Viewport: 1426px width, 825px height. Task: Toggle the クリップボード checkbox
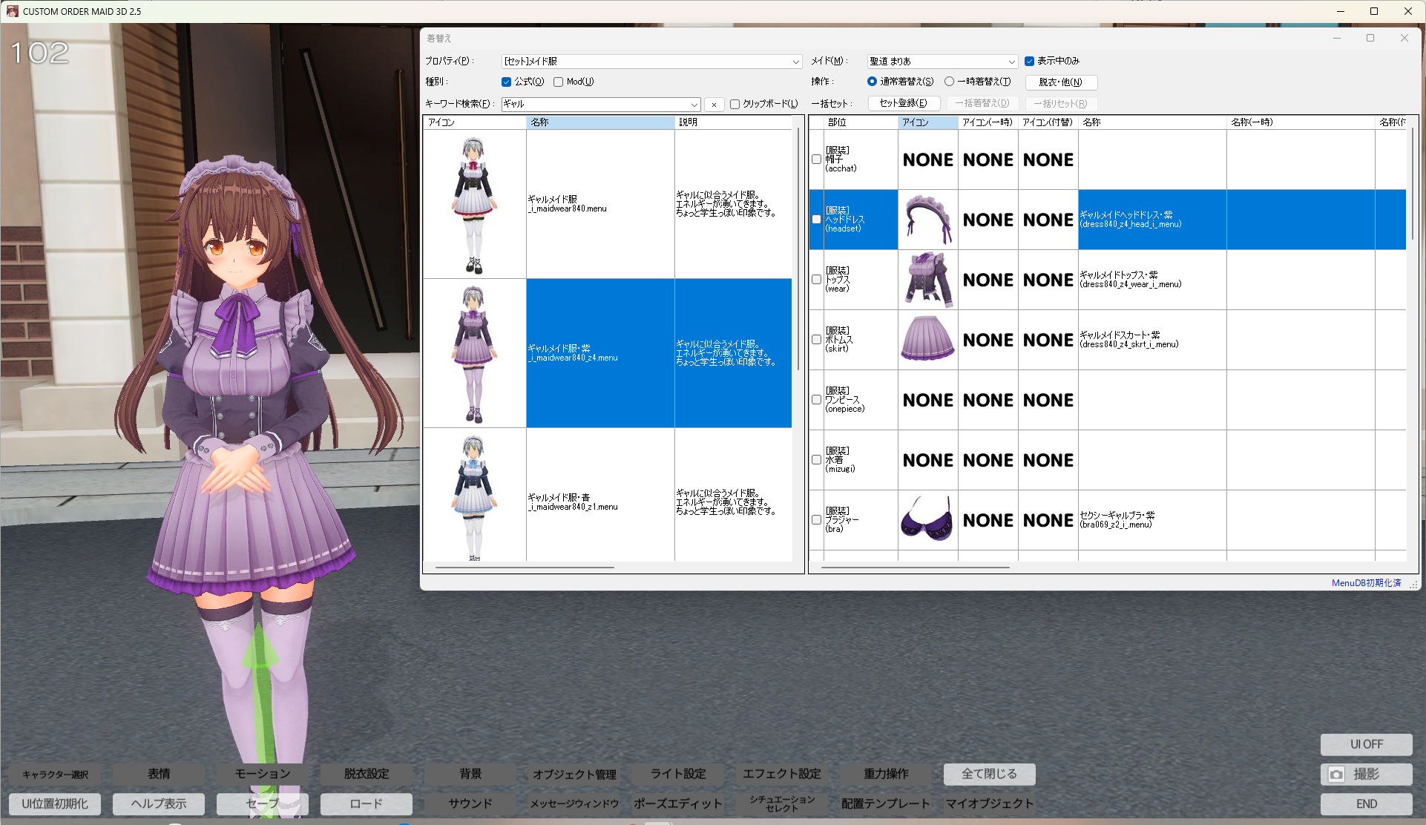[735, 105]
